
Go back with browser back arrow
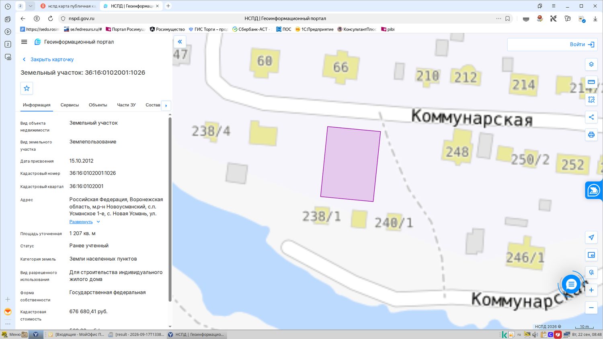(x=23, y=18)
